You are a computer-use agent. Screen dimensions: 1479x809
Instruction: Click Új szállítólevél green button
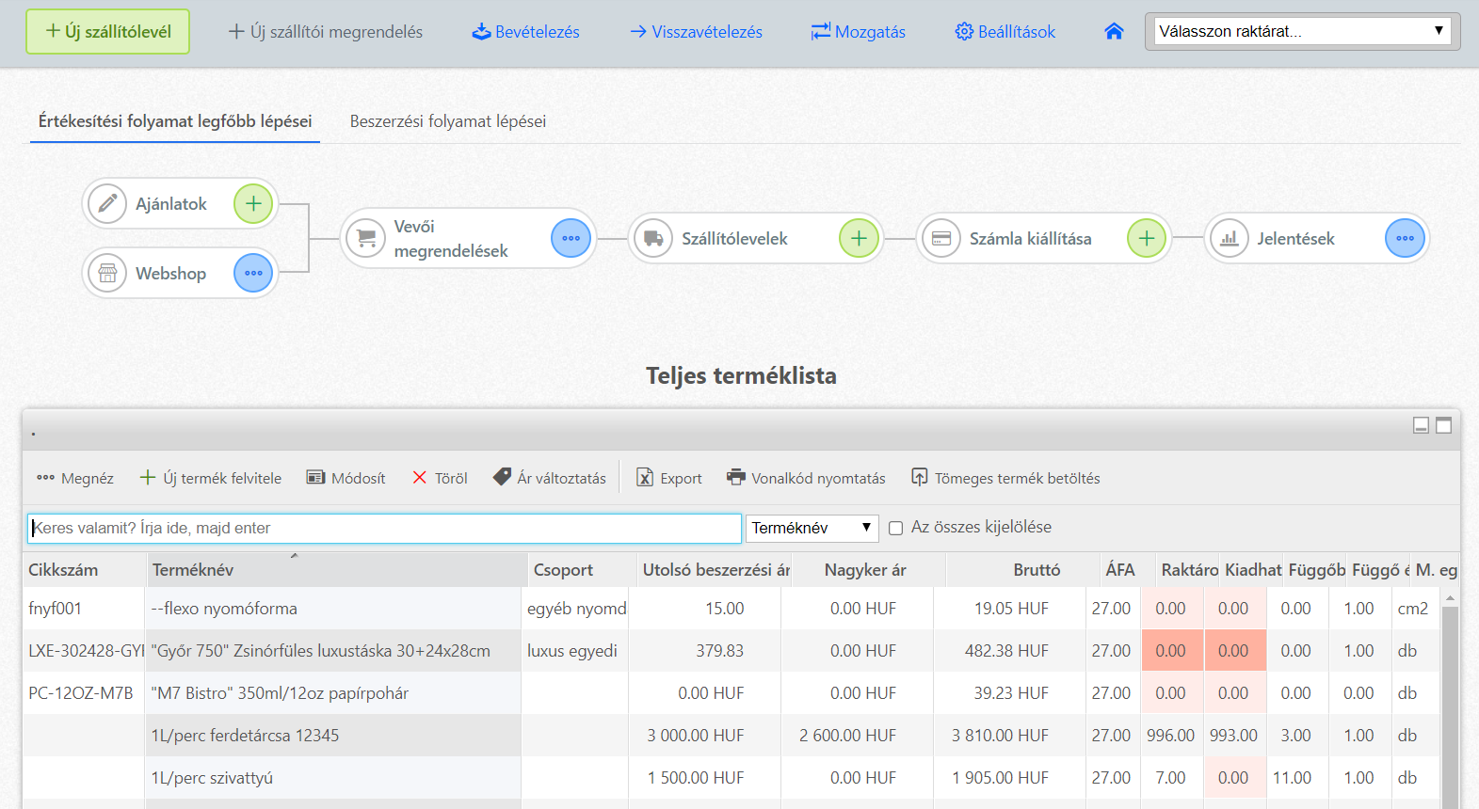pyautogui.click(x=108, y=31)
